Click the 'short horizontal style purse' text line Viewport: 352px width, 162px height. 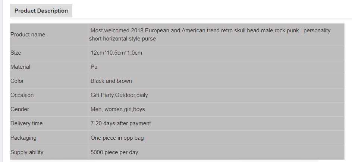pyautogui.click(x=122, y=39)
